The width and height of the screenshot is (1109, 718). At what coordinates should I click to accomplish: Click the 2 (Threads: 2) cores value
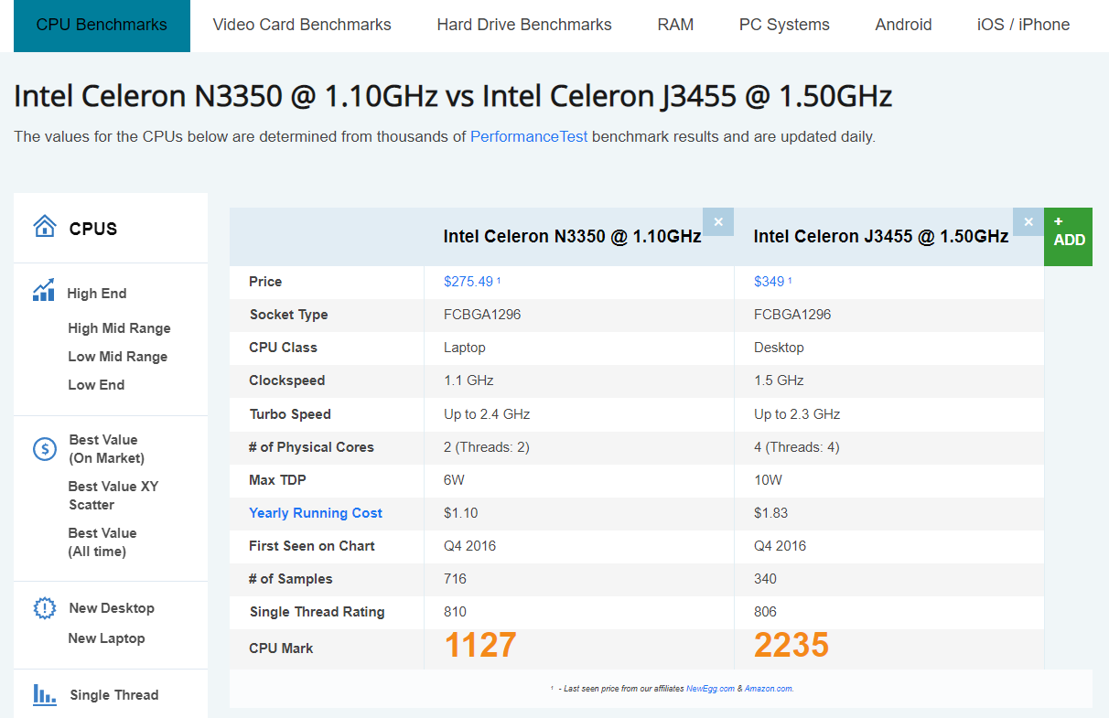pos(487,447)
